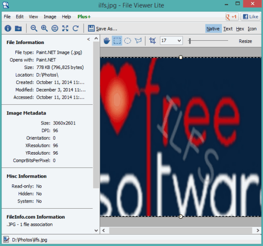
Task: Zoom out with the minus magnifier
Action: [34, 28]
